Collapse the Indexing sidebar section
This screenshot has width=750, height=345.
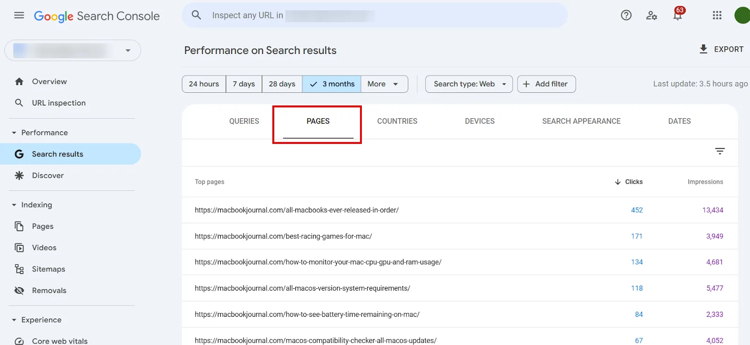pyautogui.click(x=14, y=205)
